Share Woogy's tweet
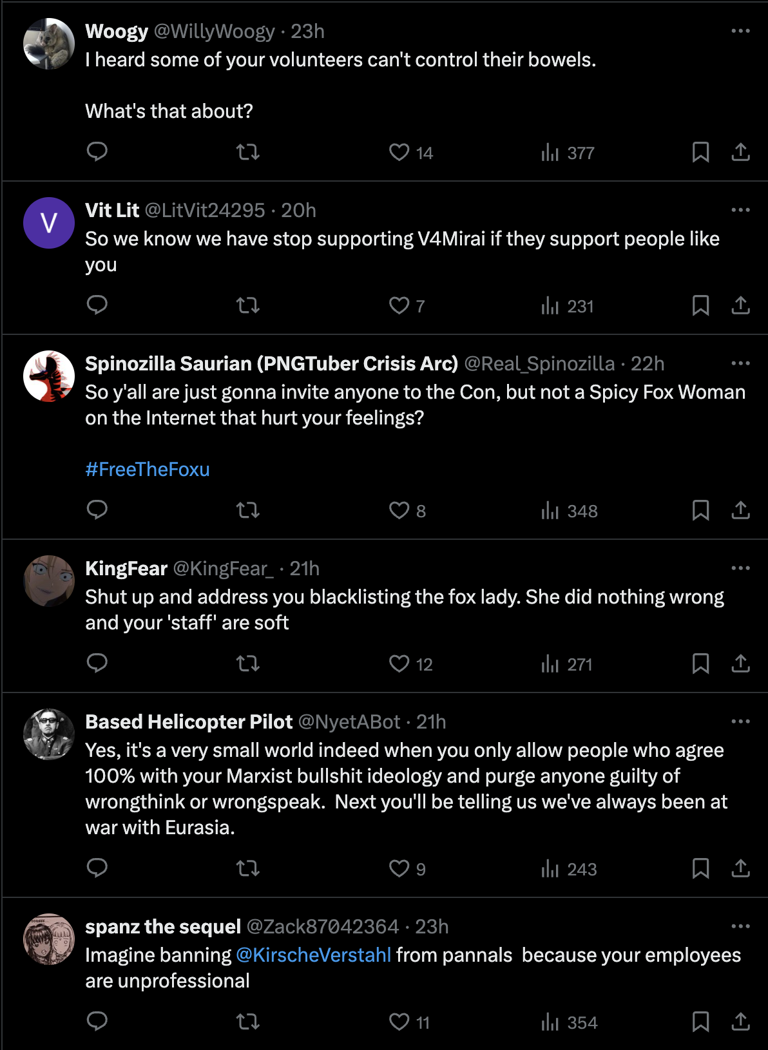The width and height of the screenshot is (768, 1050). (740, 152)
